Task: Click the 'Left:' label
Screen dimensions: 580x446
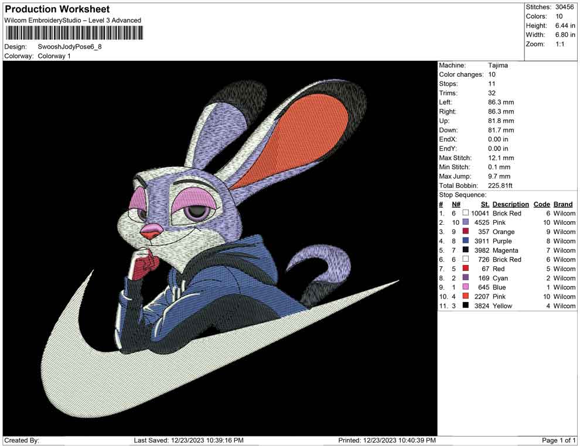Action: pyautogui.click(x=445, y=102)
